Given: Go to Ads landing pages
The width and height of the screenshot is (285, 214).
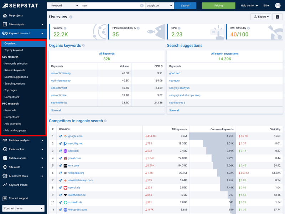Looking at the screenshot, I should click(15, 131).
